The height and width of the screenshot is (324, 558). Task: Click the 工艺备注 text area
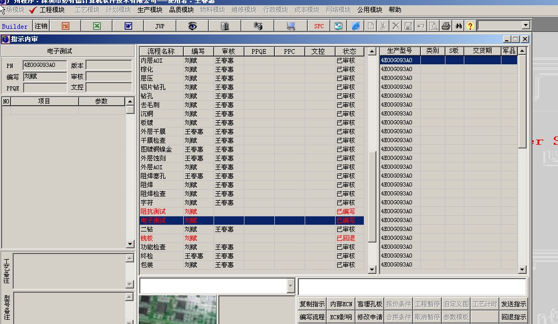click(x=70, y=271)
